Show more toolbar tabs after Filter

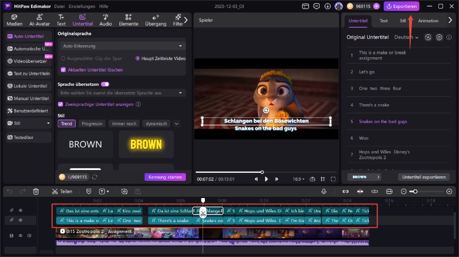(185, 20)
